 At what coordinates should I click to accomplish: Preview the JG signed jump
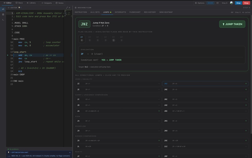(118, 141)
